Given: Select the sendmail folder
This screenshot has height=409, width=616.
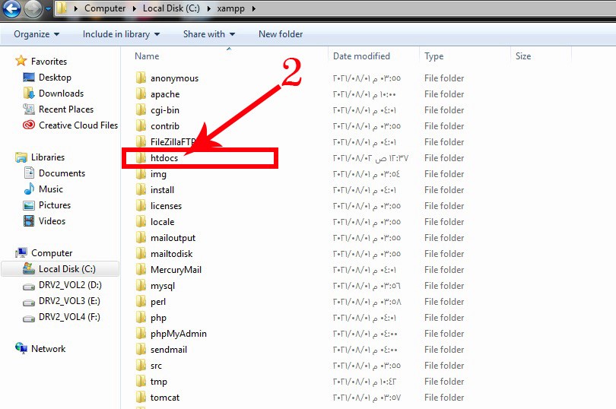Looking at the screenshot, I should coord(169,350).
